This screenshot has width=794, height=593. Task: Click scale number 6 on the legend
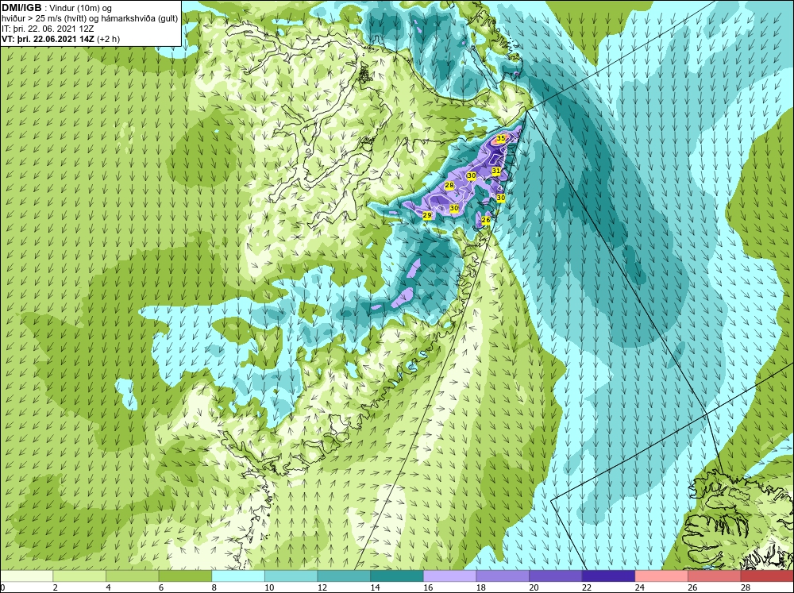click(161, 587)
